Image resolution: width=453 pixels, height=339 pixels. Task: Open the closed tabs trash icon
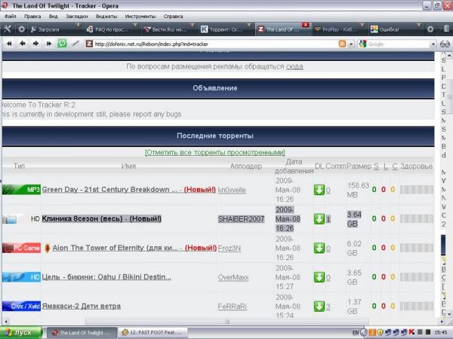(446, 29)
